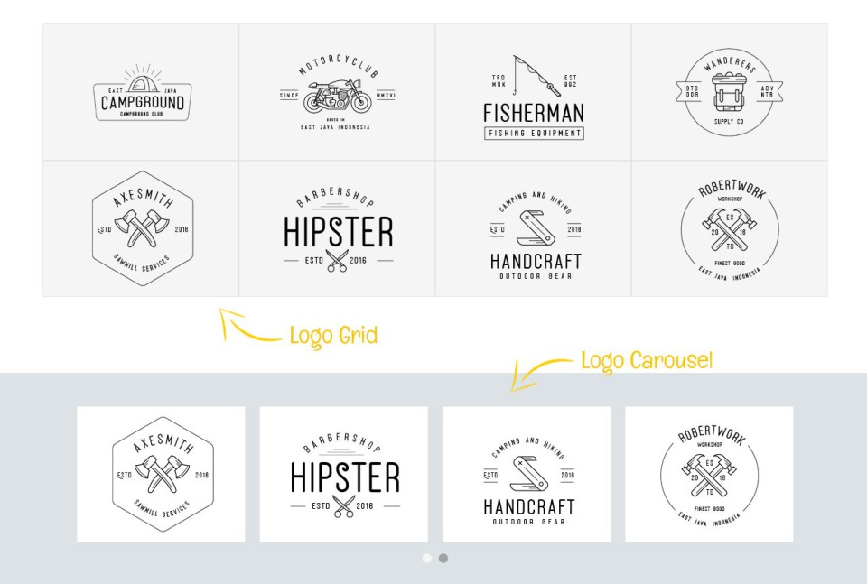Click the Handcraft slide in the carousel
Image resolution: width=867 pixels, height=584 pixels.
coord(527,475)
